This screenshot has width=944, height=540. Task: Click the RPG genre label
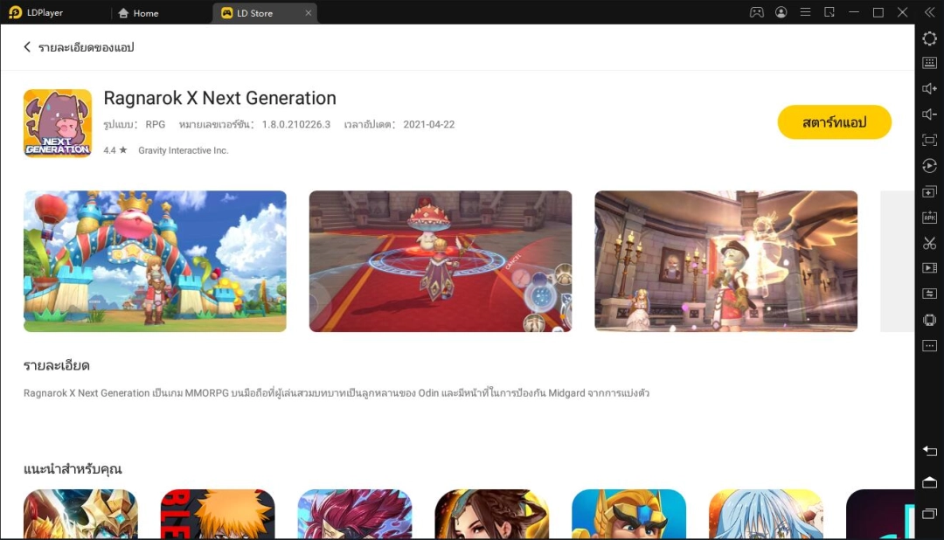tap(156, 125)
